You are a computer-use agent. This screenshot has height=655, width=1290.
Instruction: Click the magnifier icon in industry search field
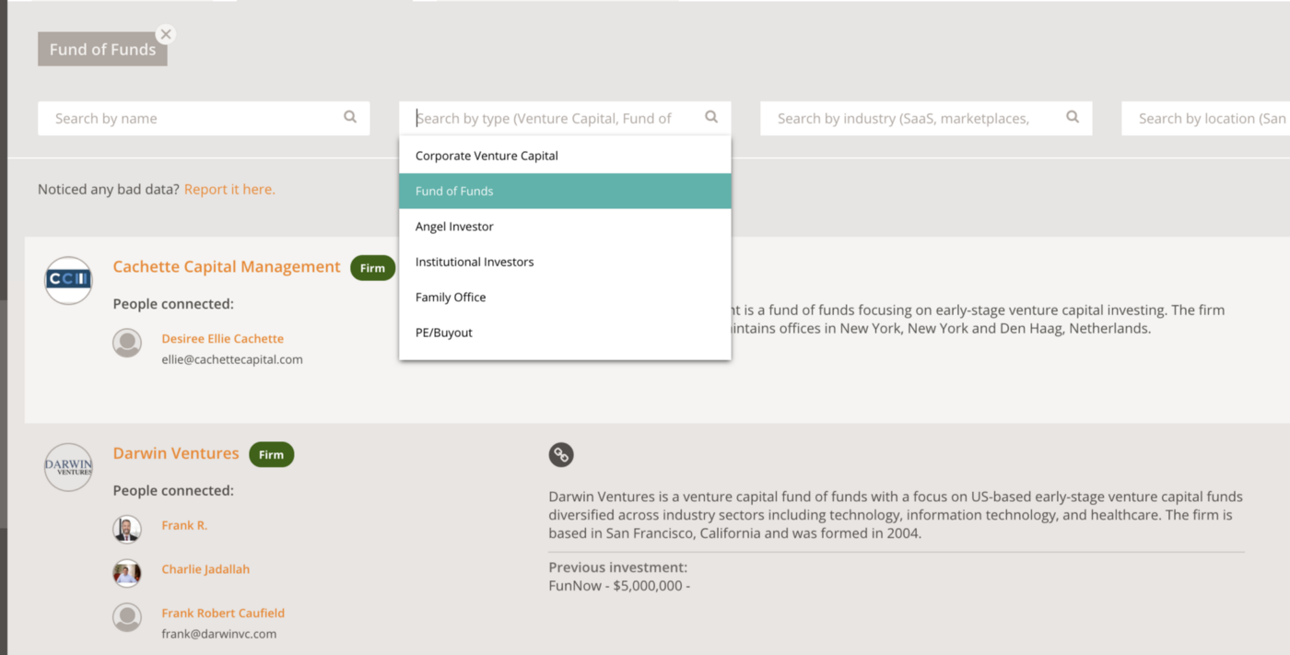1072,117
